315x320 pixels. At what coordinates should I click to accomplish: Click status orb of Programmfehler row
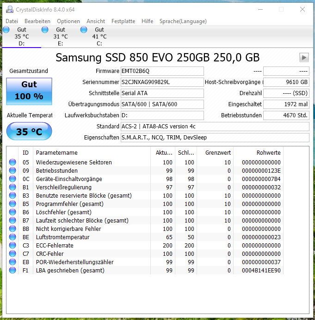pyautogui.click(x=12, y=204)
